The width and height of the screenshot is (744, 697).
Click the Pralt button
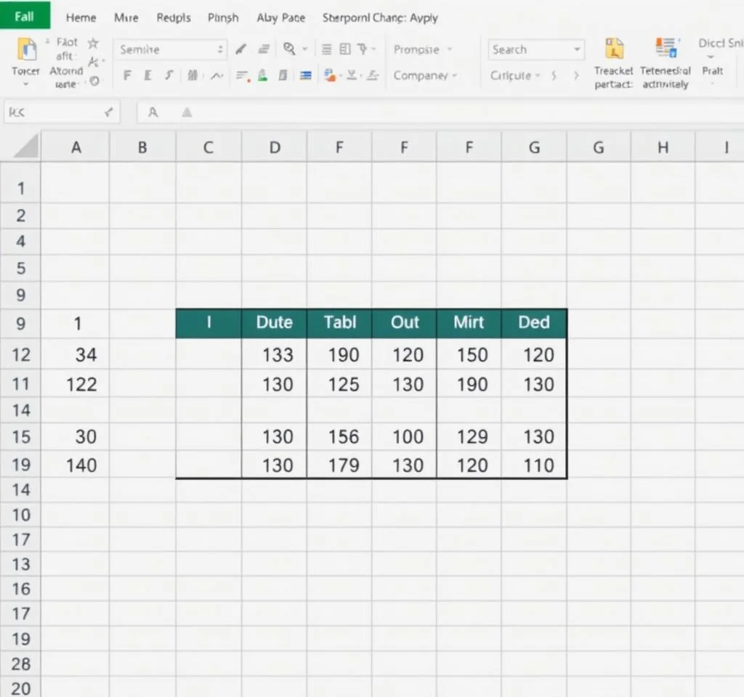click(x=713, y=71)
